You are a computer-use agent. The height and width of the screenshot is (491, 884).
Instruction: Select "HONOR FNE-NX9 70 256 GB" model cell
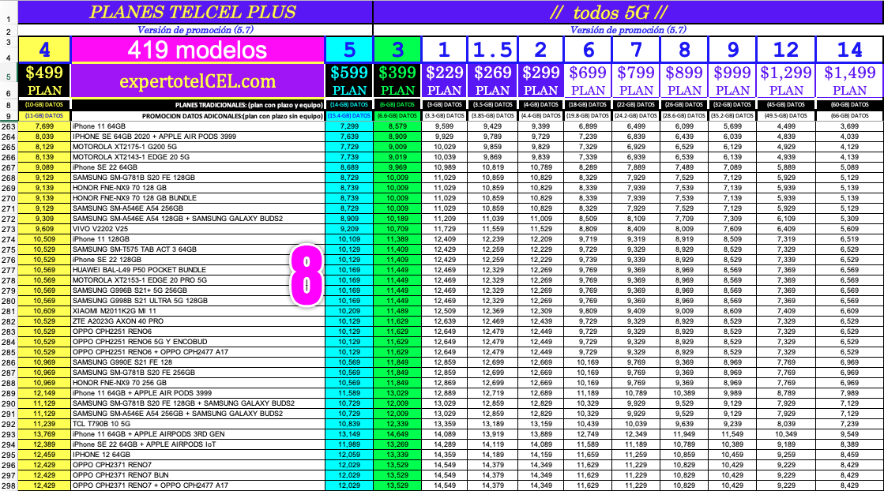pos(197,383)
